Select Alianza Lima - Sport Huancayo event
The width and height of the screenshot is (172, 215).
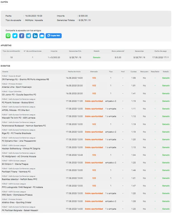tap(17, 87)
